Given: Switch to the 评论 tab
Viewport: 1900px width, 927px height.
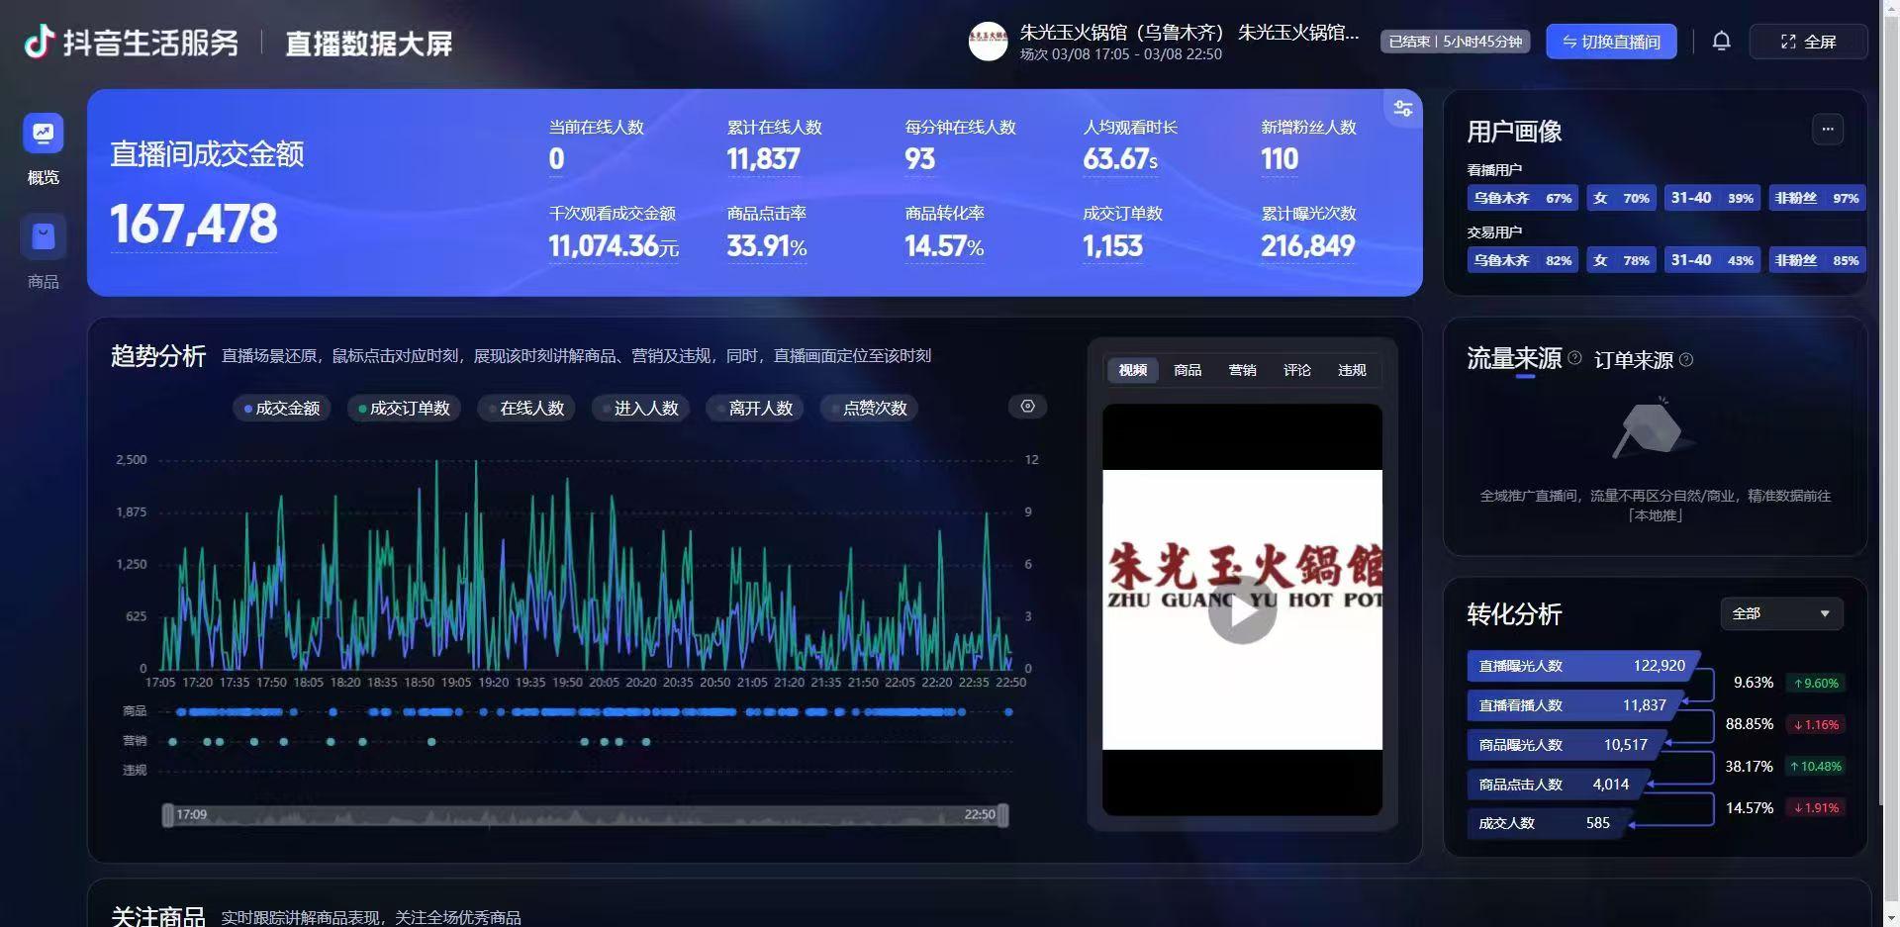Looking at the screenshot, I should 1296,370.
